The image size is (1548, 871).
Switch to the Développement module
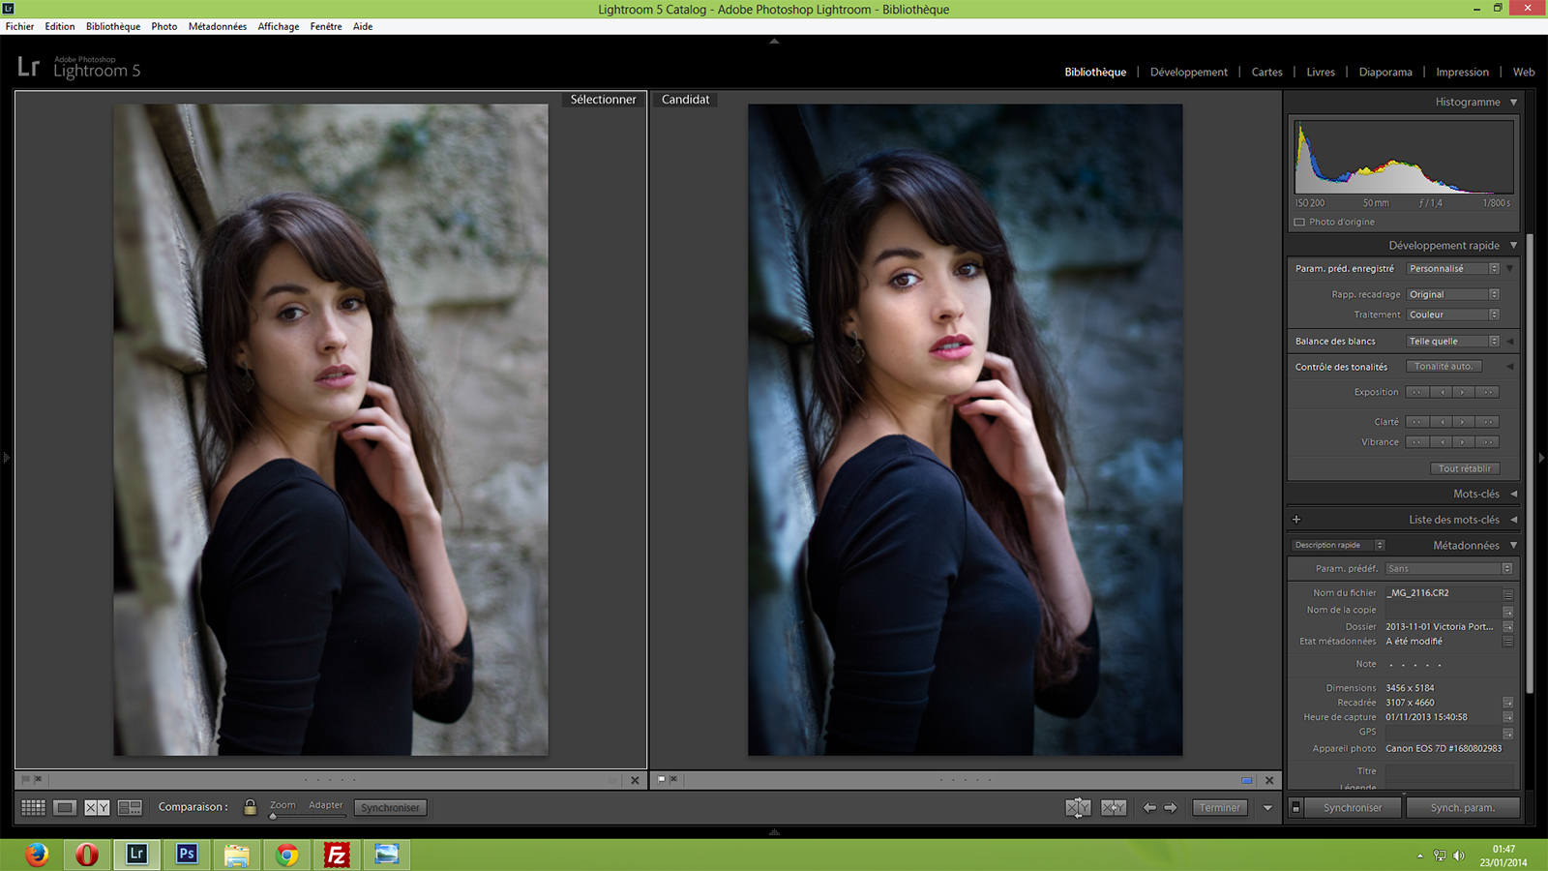tap(1188, 73)
